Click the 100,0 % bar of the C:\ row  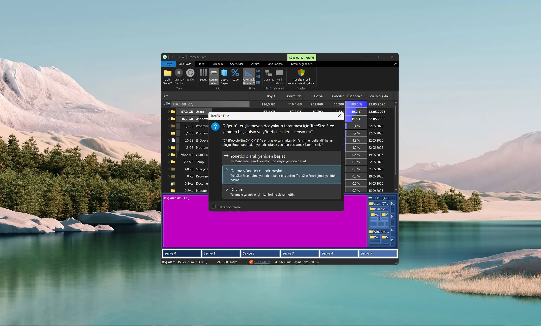[356, 104]
